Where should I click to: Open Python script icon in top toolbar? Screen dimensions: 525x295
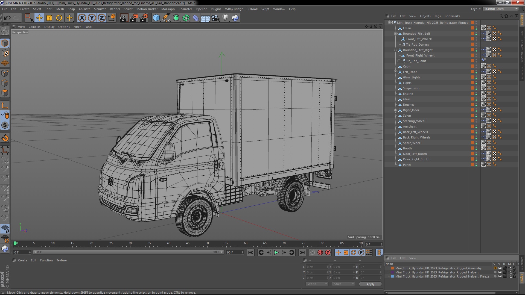pyautogui.click(x=235, y=18)
